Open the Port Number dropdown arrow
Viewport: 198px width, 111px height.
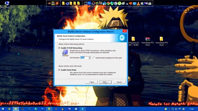[x=89, y=58]
